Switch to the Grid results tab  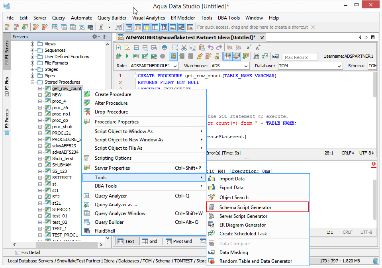pyautogui.click(x=149, y=241)
